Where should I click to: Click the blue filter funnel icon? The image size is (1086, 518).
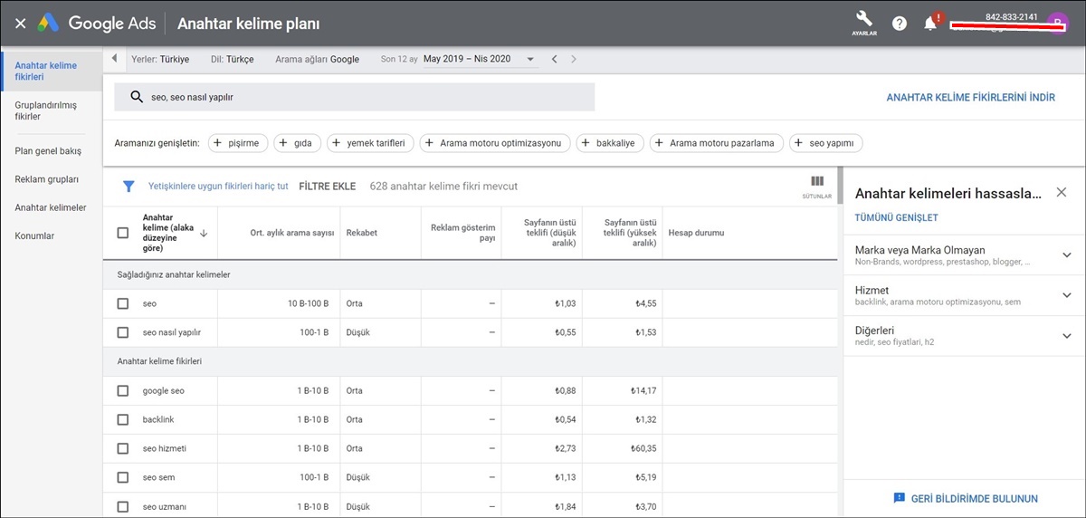click(129, 187)
